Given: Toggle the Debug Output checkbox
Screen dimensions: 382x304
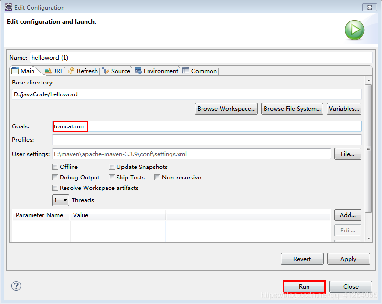Looking at the screenshot, I should [x=55, y=177].
